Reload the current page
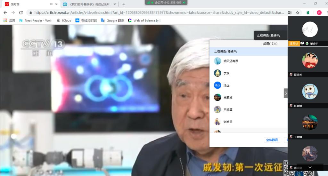Screen dimensions: 328x176 point(21,13)
